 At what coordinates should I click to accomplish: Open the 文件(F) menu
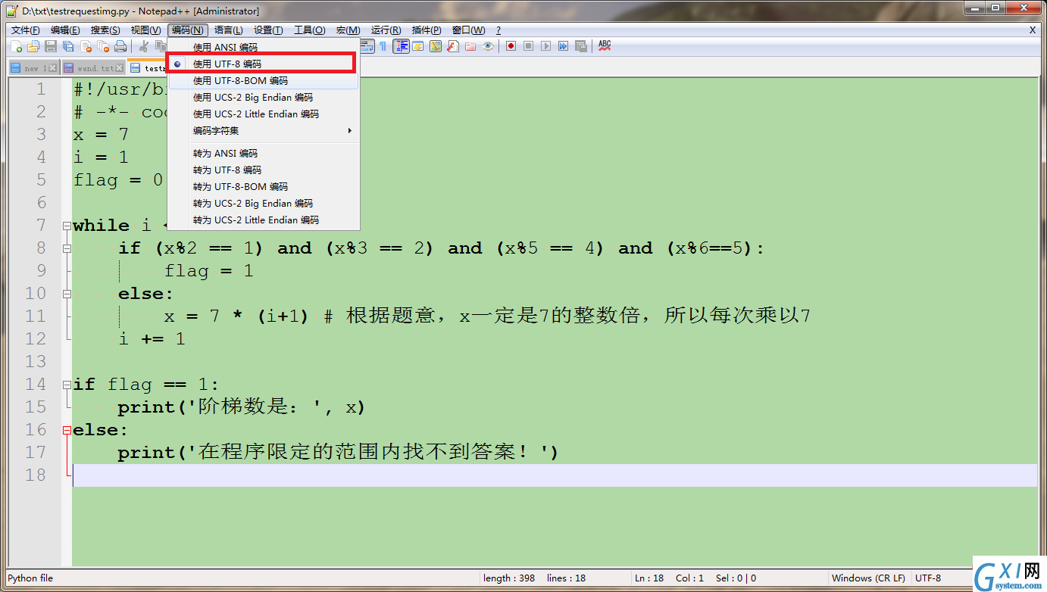[26, 30]
